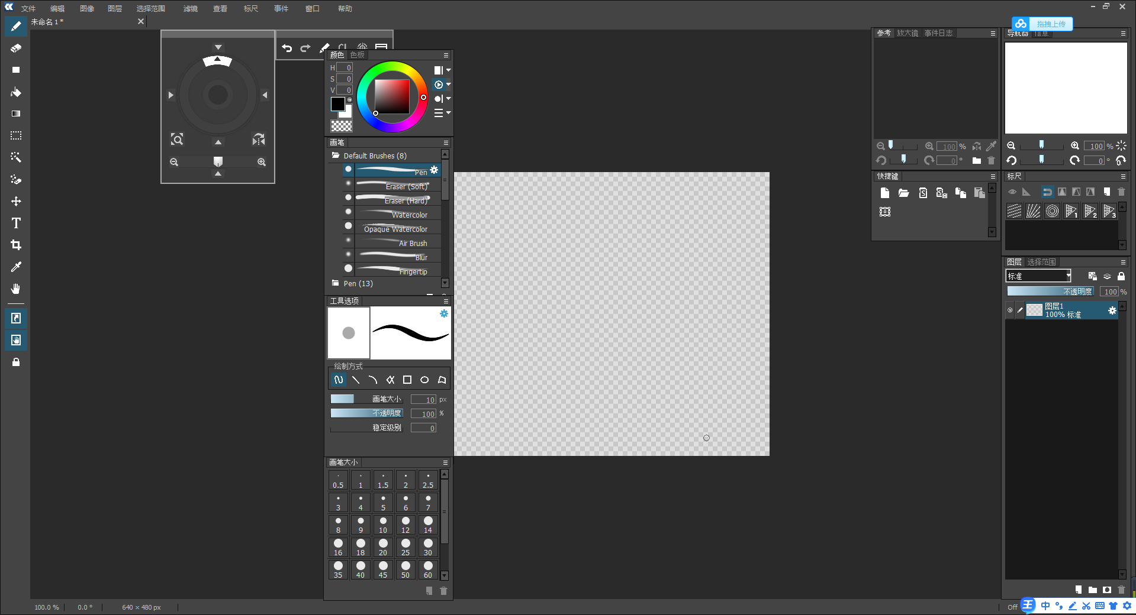Choose the circular snap guide icon

(1052, 211)
